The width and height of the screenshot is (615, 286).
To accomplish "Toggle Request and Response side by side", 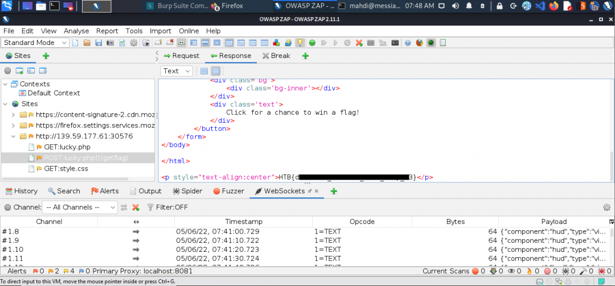I will [x=253, y=43].
